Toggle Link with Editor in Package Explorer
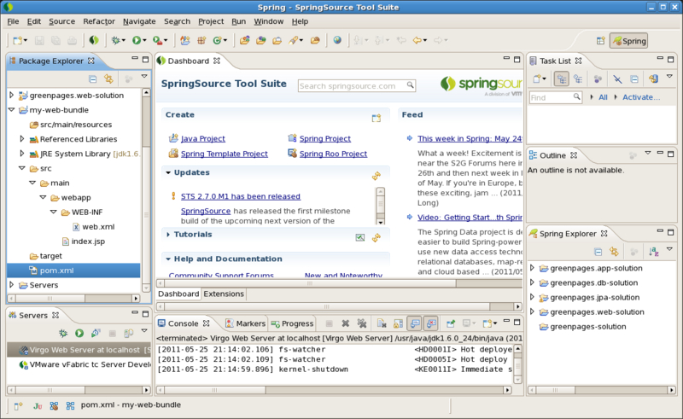 click(108, 79)
